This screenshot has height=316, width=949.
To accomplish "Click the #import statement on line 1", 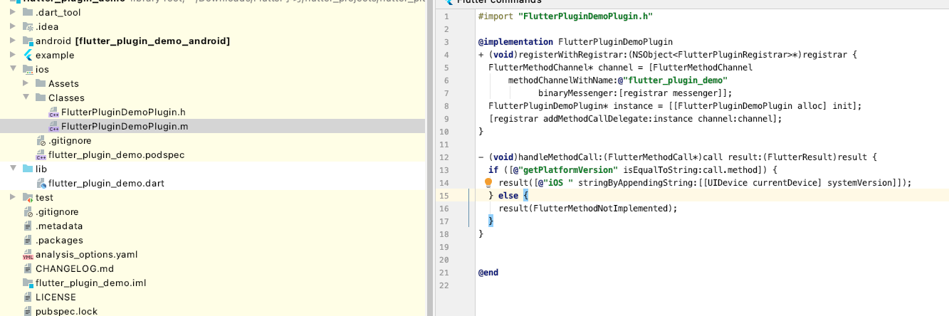I will pos(567,16).
